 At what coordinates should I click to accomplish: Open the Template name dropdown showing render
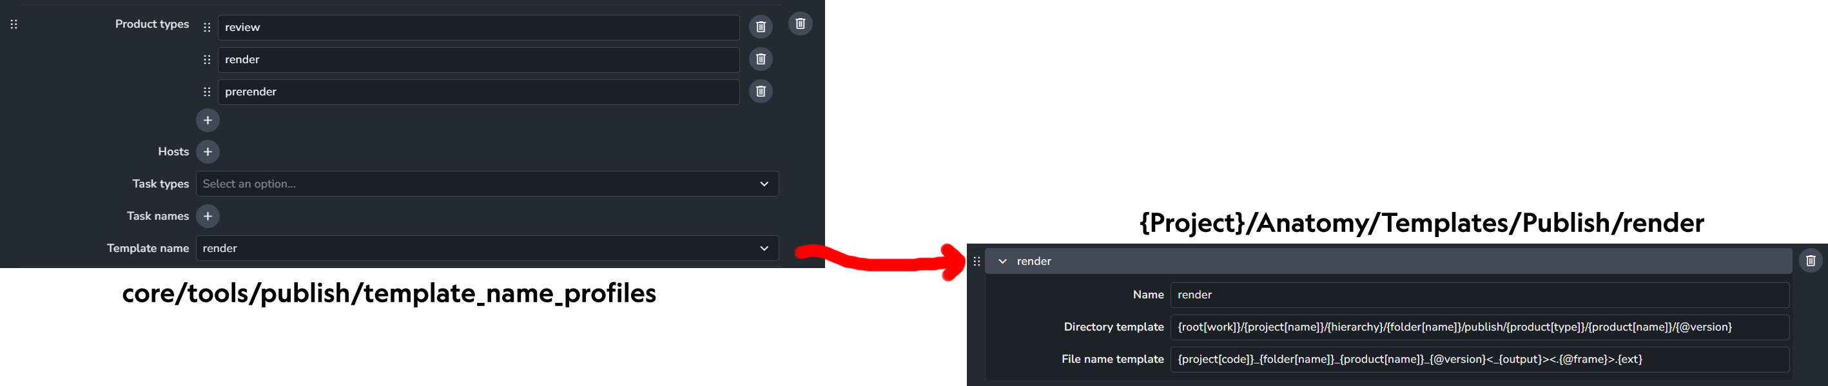coord(487,248)
